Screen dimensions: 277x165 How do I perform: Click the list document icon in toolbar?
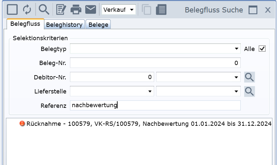(161, 9)
